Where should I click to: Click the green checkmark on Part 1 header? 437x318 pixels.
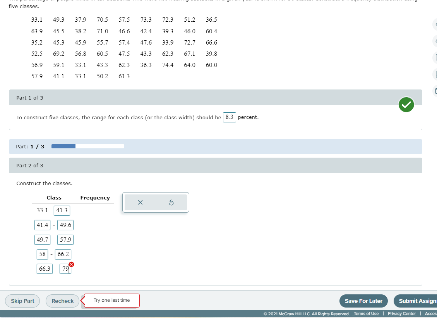point(406,105)
